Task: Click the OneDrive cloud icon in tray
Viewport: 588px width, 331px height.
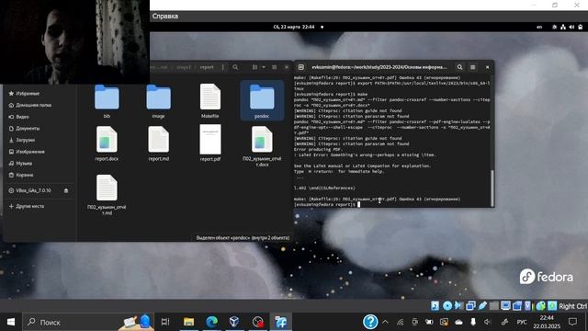Action: coord(458,322)
